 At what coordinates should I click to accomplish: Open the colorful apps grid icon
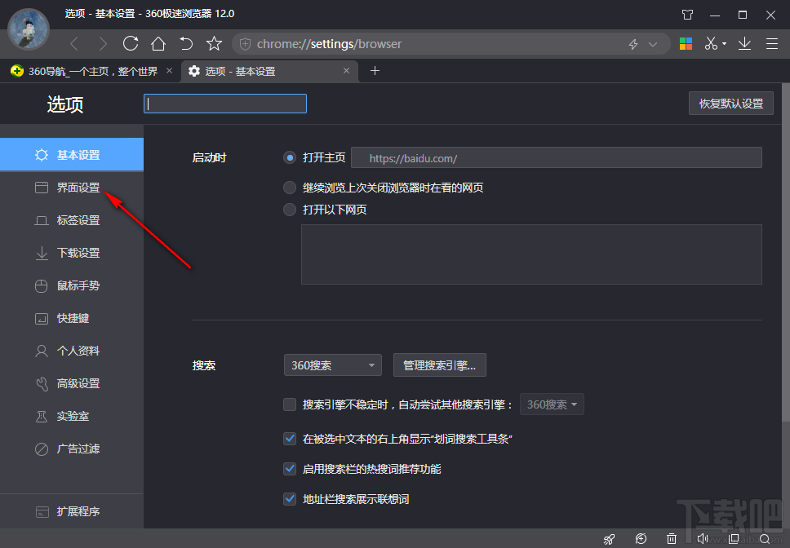686,44
